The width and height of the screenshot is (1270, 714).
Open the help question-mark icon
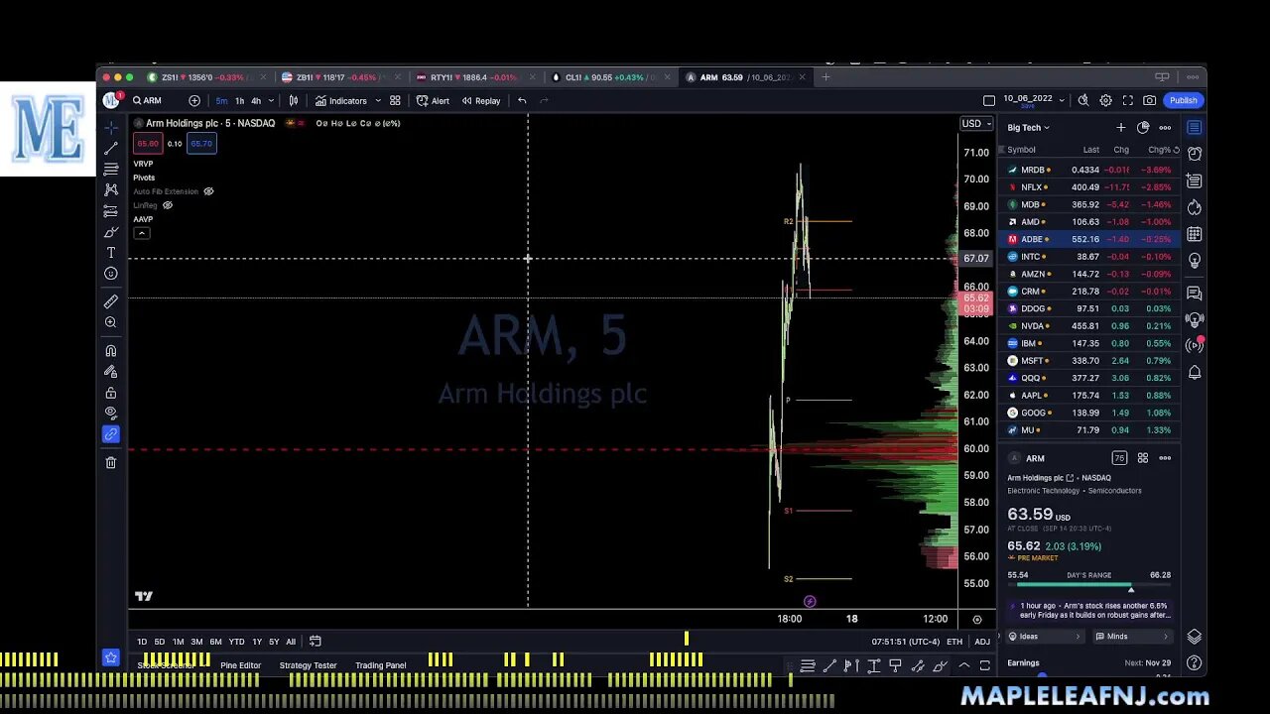coord(1195,662)
